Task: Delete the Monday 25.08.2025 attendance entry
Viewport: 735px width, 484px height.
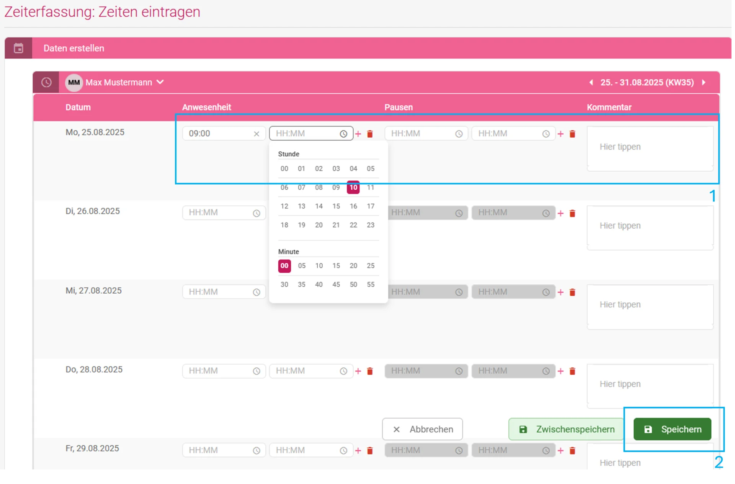Action: [x=370, y=134]
